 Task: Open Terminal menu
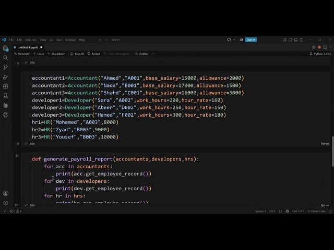70,40
